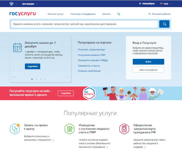Click the 'Войти' login button
182x153 pixels.
[x=148, y=62]
